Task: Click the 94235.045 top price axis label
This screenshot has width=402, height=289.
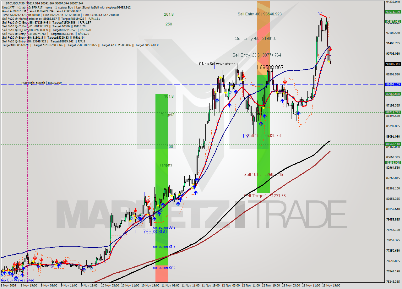Action: (x=393, y=2)
